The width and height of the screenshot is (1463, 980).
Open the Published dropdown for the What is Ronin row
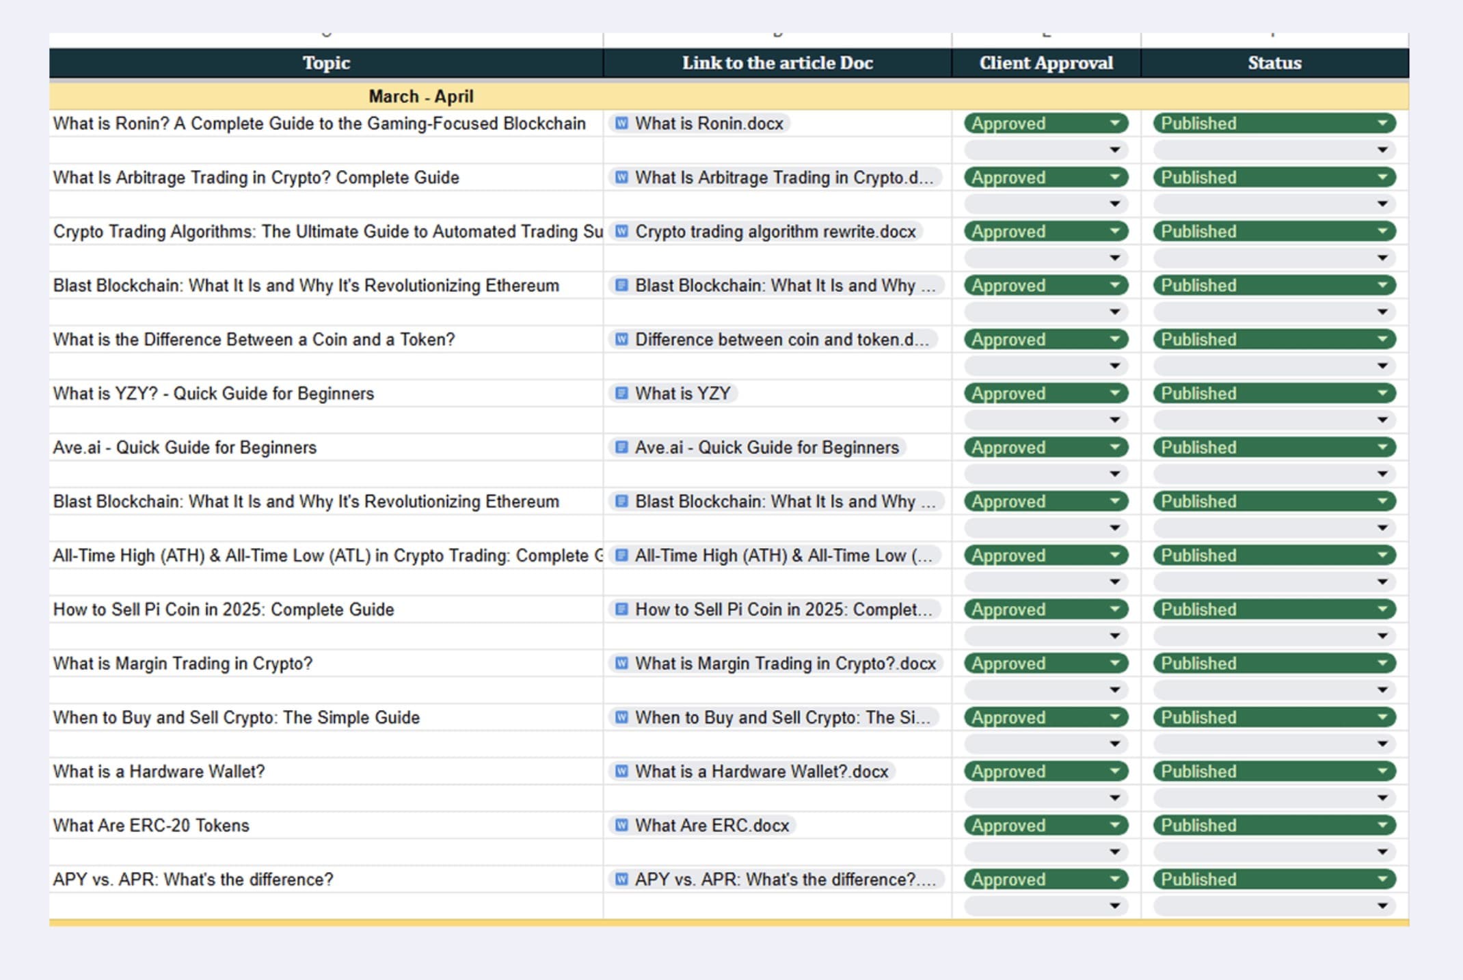coord(1274,124)
